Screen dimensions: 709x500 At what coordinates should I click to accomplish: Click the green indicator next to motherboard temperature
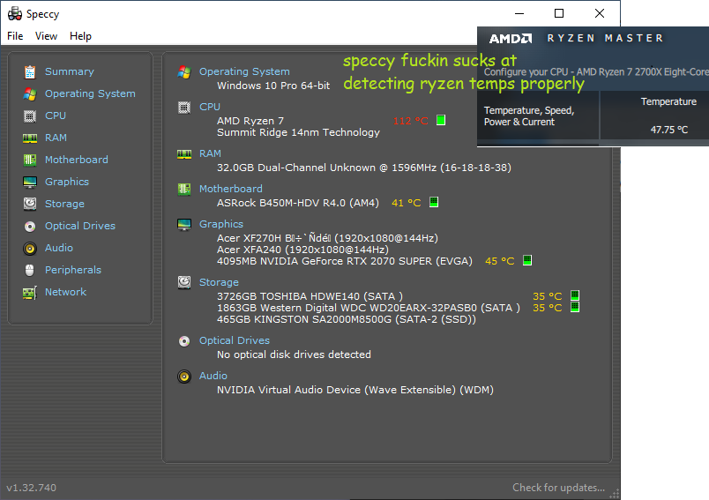pyautogui.click(x=434, y=202)
